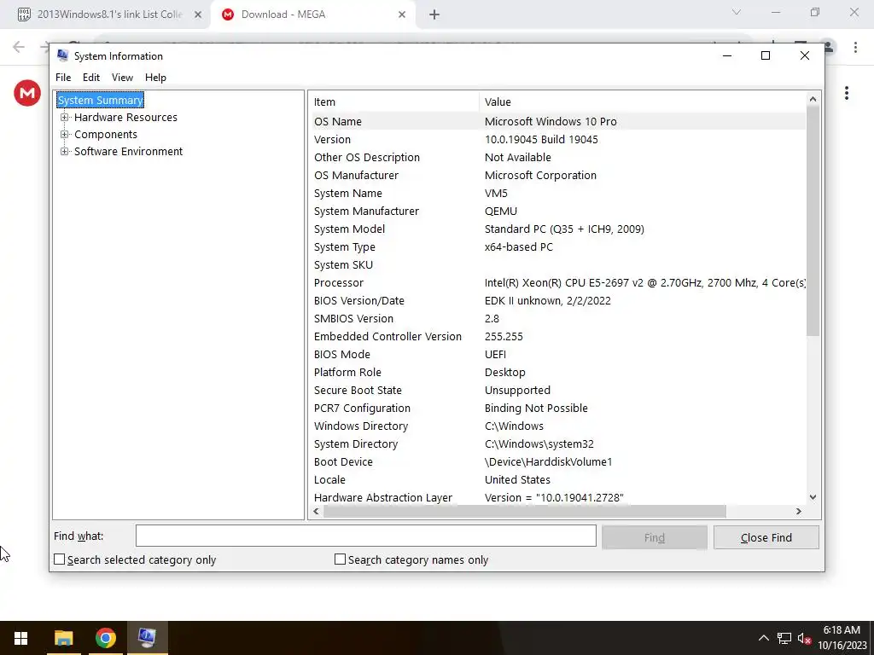Image resolution: width=874 pixels, height=655 pixels.
Task: Open Chrome tab search chevron
Action: point(737,12)
